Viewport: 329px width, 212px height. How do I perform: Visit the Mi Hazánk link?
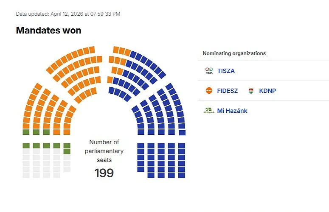pyautogui.click(x=232, y=111)
